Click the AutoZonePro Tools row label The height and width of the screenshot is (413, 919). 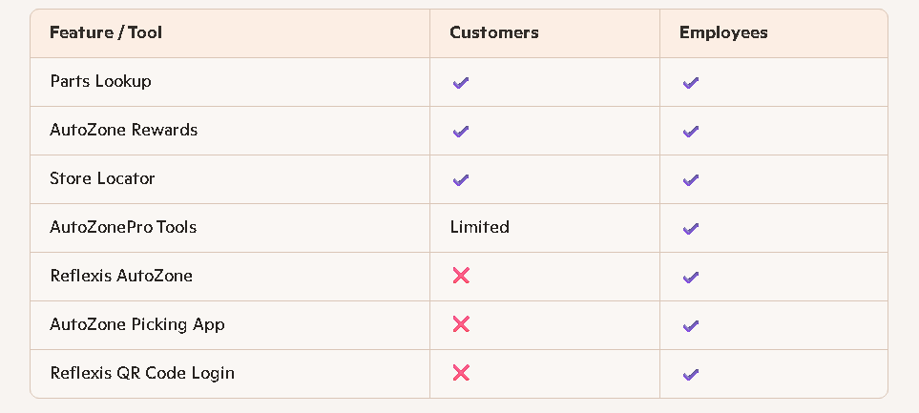[123, 227]
